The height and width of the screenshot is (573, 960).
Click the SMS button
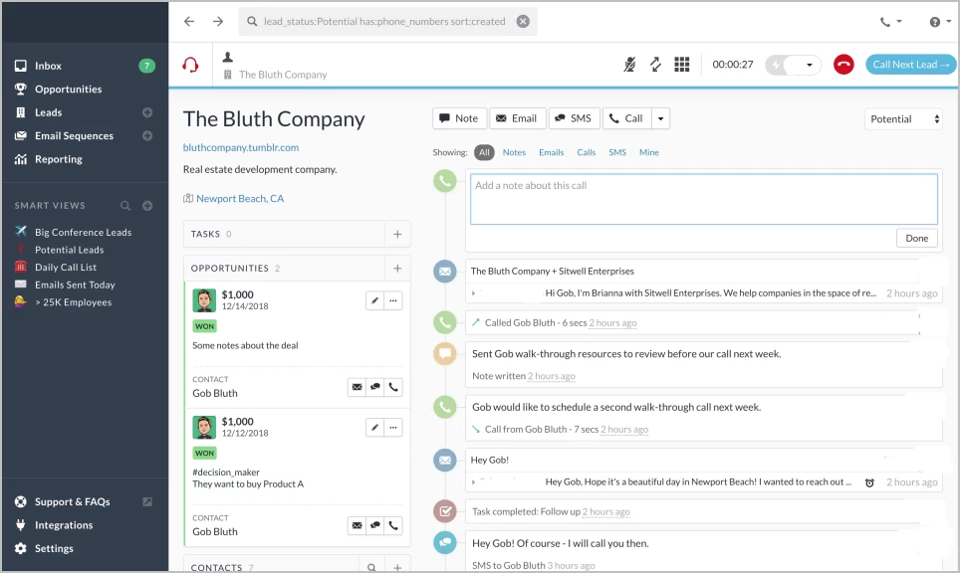tap(575, 118)
